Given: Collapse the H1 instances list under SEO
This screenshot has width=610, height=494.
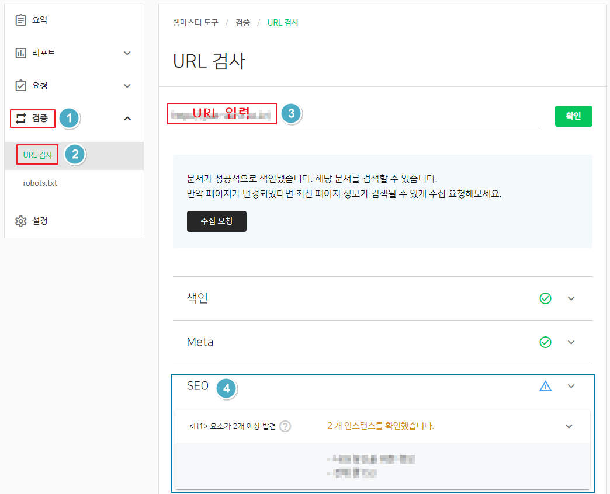Looking at the screenshot, I should pos(569,426).
